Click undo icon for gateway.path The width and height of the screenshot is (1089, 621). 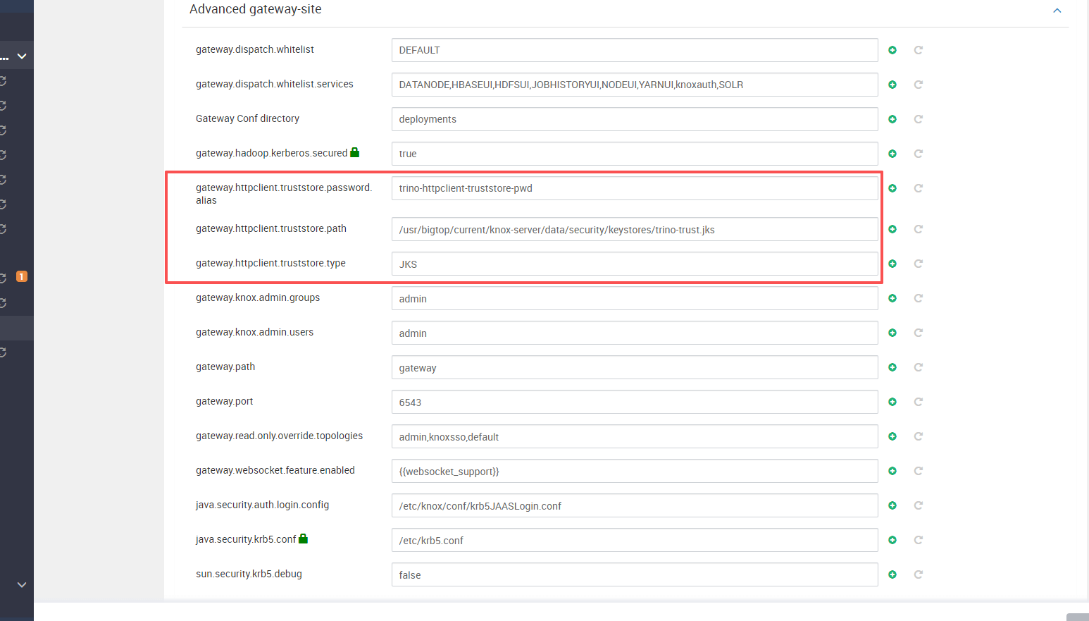point(919,367)
